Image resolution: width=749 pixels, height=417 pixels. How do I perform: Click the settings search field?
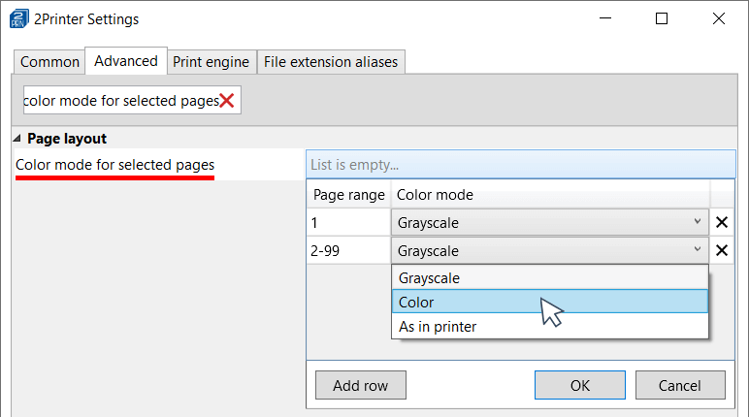[x=120, y=101]
